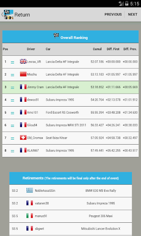The height and width of the screenshot is (236, 141).
Task: Open Arno101 Ford Escort RS Cosworth row
Action: pyautogui.click(x=70, y=112)
